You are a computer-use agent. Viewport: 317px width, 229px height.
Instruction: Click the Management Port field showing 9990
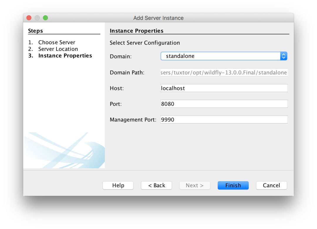click(224, 120)
